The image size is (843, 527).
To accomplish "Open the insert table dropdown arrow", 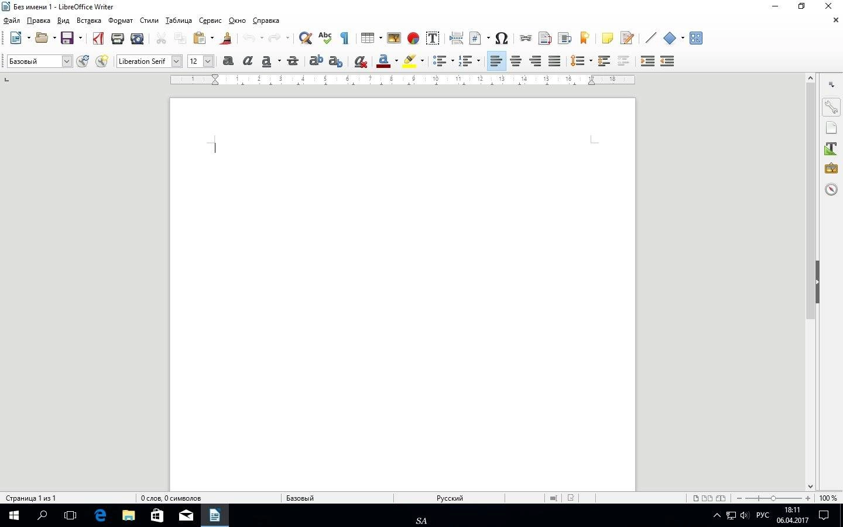I will tap(381, 39).
